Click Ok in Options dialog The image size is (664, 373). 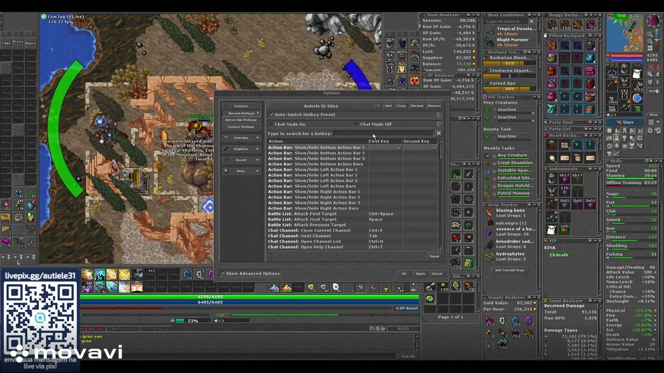[x=404, y=274]
